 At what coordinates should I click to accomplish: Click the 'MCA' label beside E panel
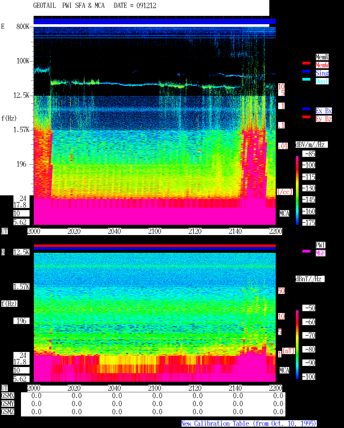pyautogui.click(x=284, y=214)
